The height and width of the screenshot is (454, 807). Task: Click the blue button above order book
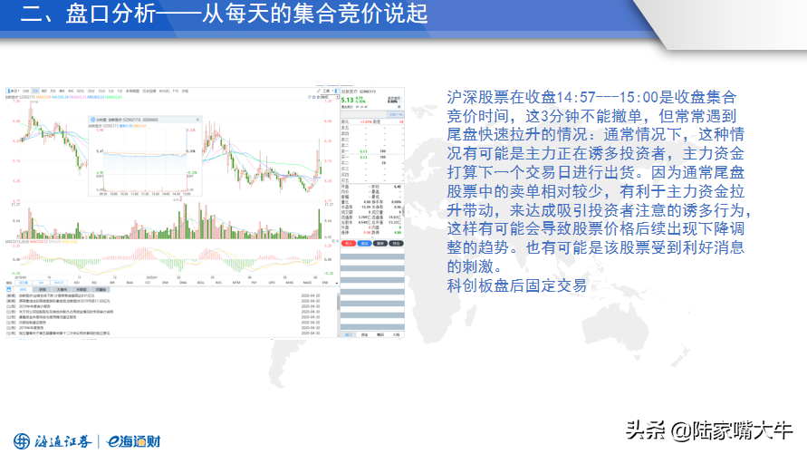pyautogui.click(x=395, y=114)
